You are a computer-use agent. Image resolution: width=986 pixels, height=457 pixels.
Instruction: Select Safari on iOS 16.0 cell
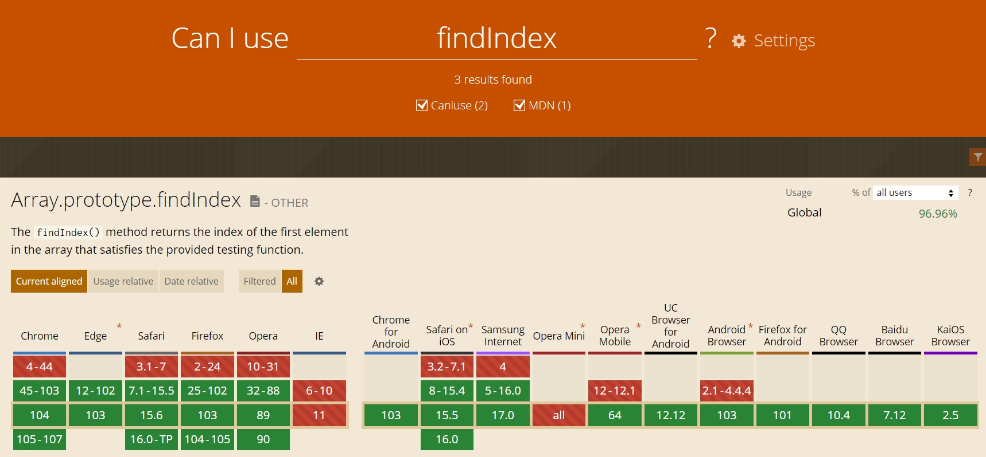click(x=447, y=439)
